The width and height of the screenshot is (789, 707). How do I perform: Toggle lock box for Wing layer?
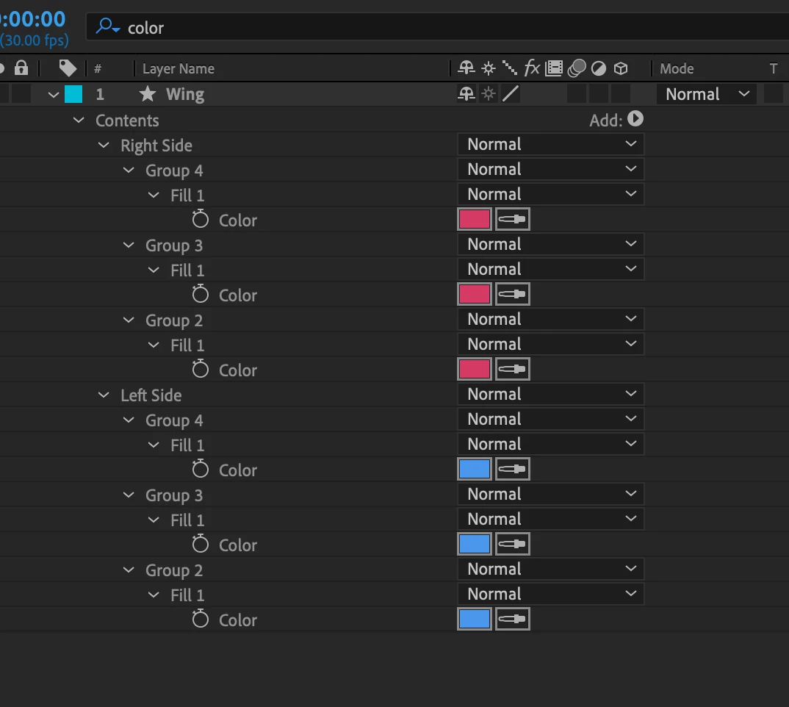tap(21, 93)
